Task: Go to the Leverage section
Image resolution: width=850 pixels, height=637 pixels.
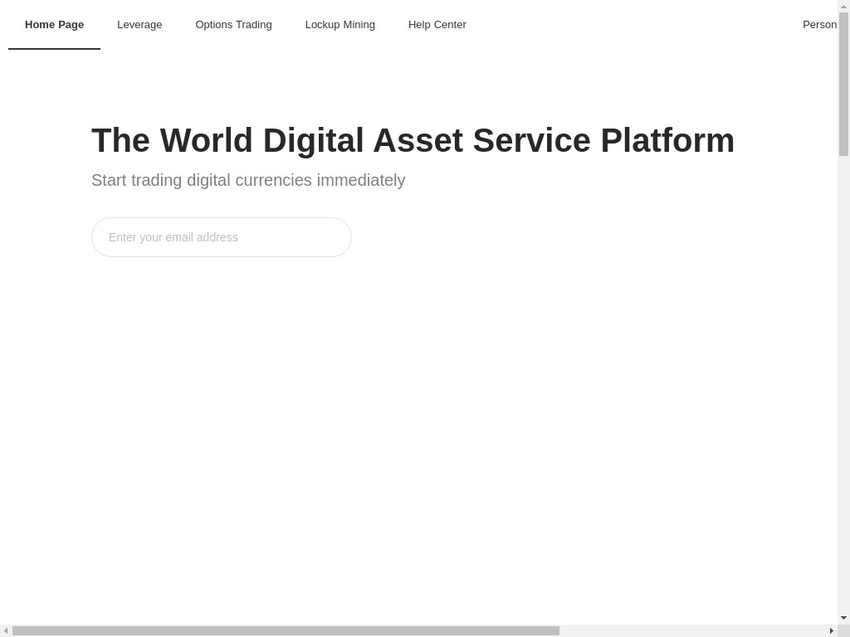Action: pos(139,25)
